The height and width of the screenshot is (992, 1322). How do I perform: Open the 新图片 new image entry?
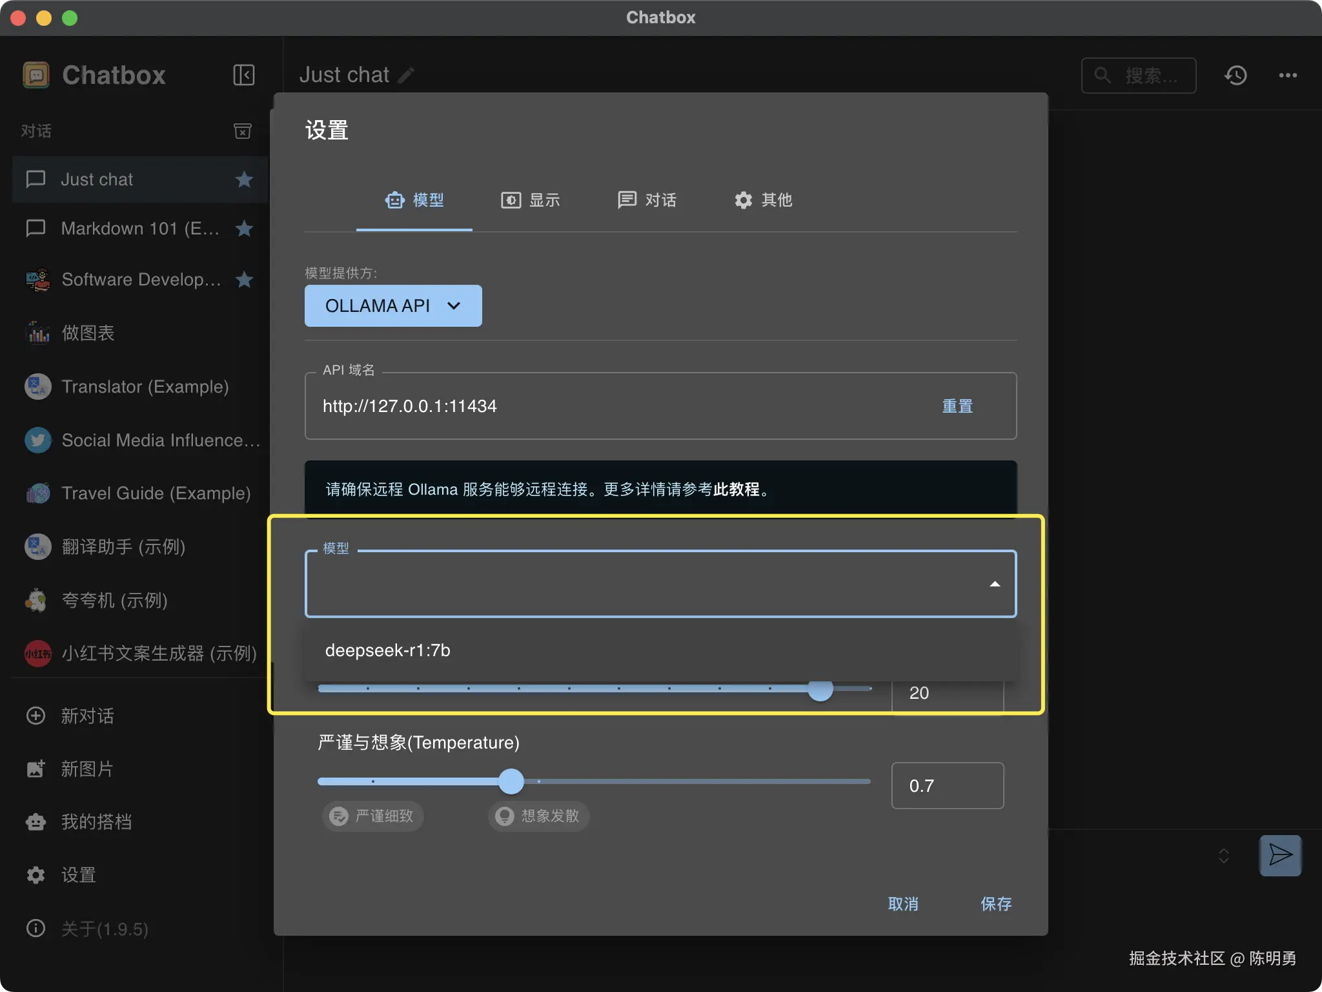click(x=86, y=769)
